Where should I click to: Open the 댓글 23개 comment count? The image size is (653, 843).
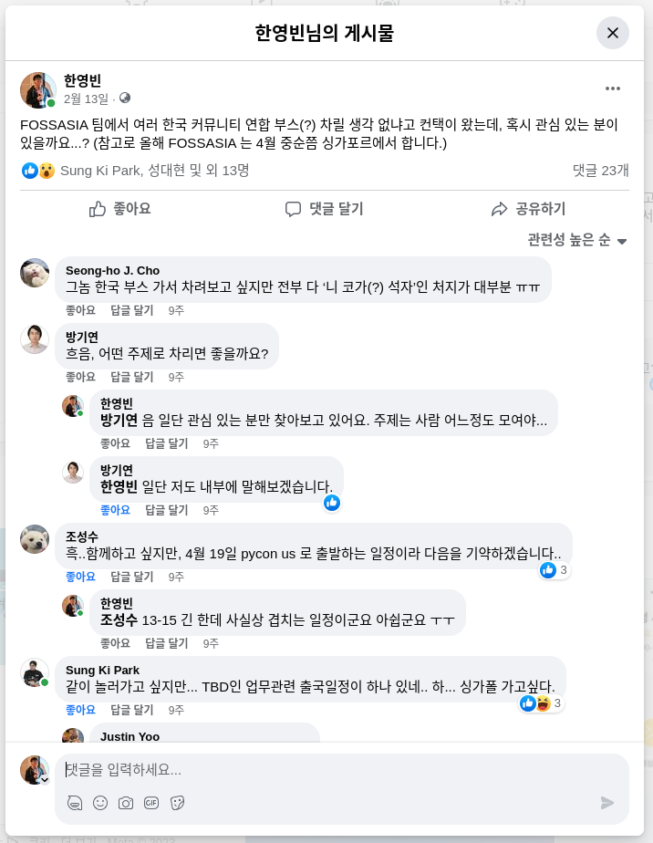(600, 171)
